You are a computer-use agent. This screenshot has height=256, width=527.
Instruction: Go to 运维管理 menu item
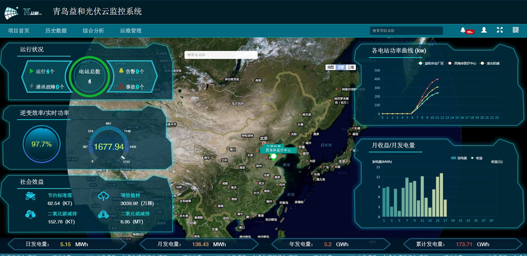(x=131, y=31)
